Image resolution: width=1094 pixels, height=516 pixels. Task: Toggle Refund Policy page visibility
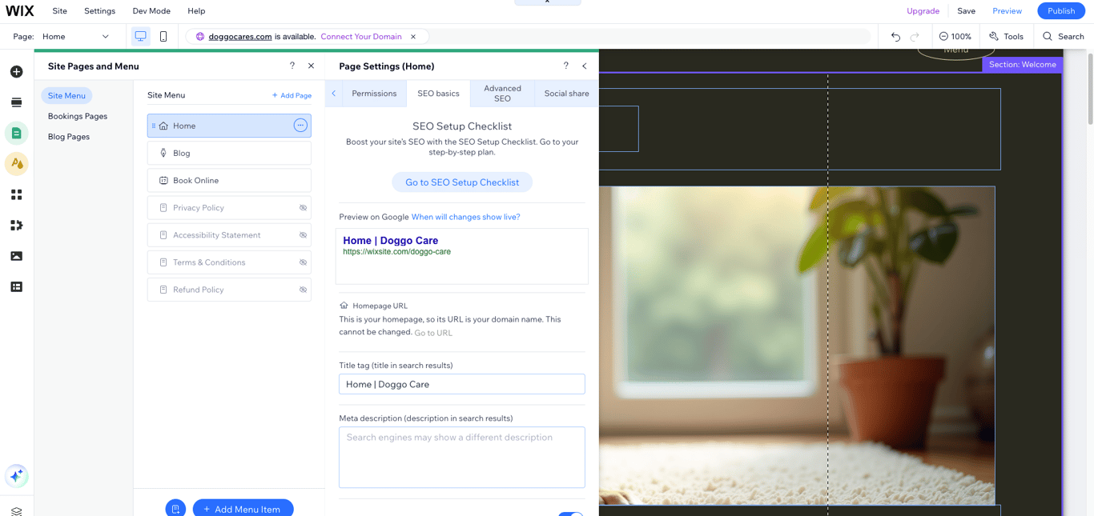click(303, 289)
